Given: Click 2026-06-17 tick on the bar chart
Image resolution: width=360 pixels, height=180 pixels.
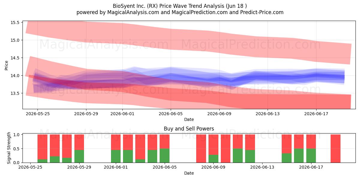Looking at the screenshot, I should pos(311,167).
